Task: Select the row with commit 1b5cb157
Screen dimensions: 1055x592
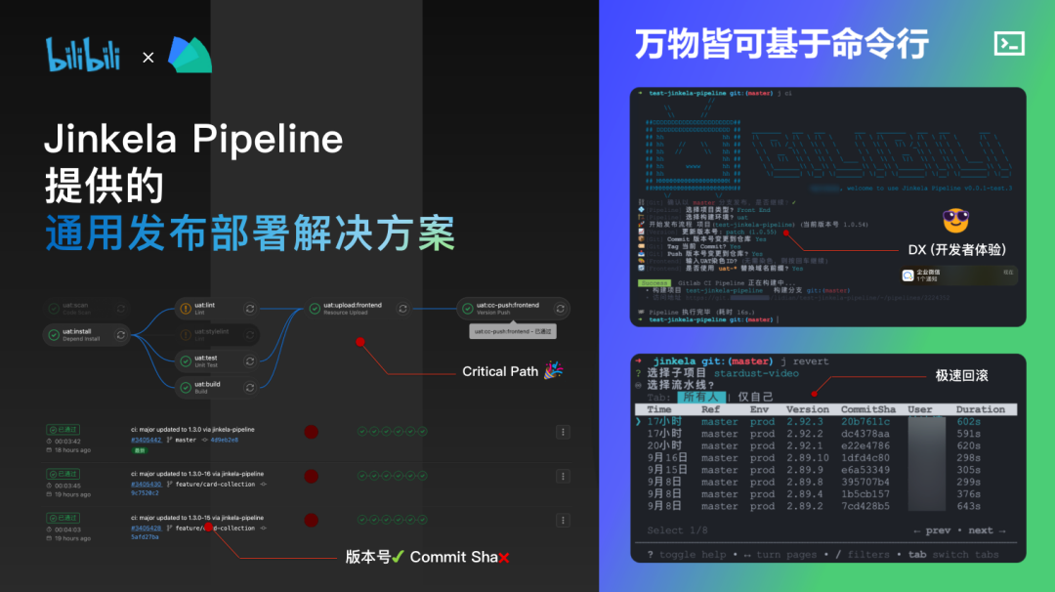Action: coord(826,494)
